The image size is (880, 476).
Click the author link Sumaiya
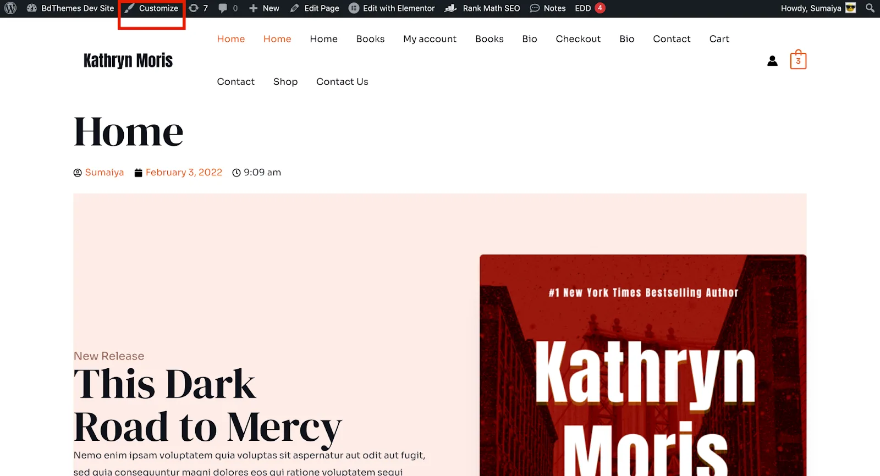tap(105, 173)
